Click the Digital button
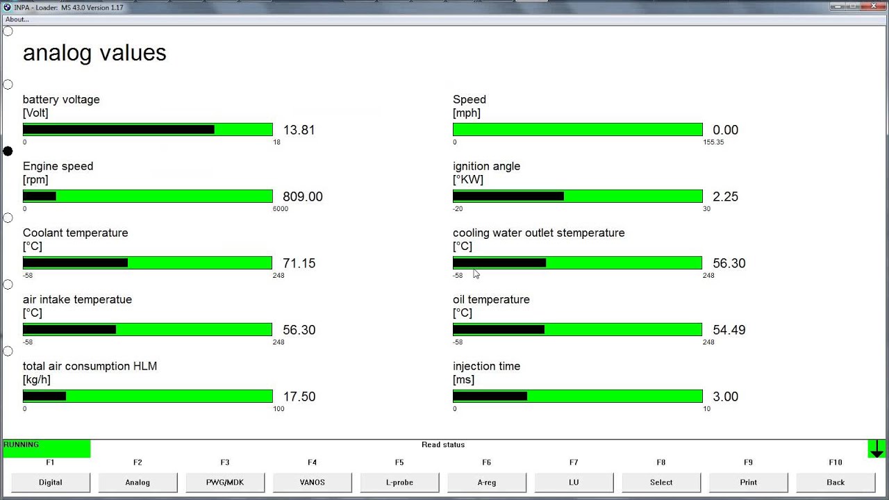 [50, 482]
